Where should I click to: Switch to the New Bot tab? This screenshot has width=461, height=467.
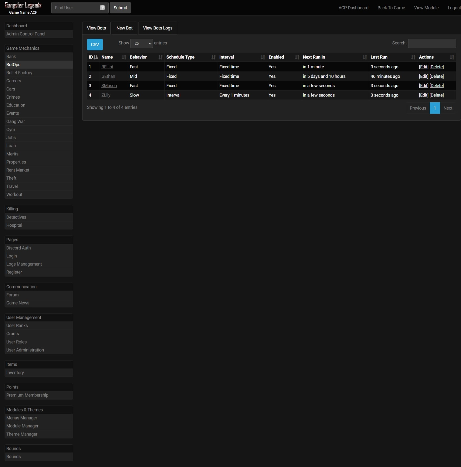coord(124,28)
